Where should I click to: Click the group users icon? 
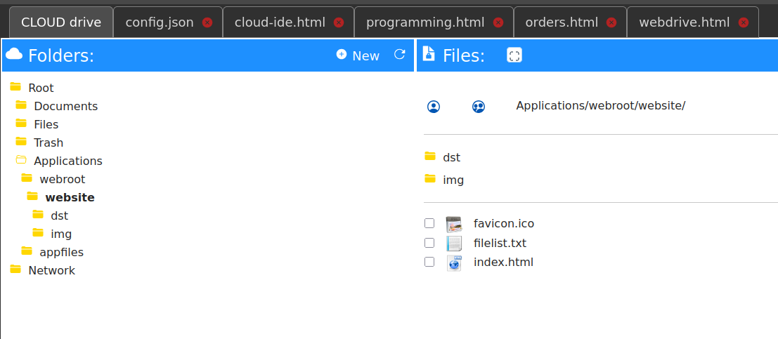[x=479, y=107]
